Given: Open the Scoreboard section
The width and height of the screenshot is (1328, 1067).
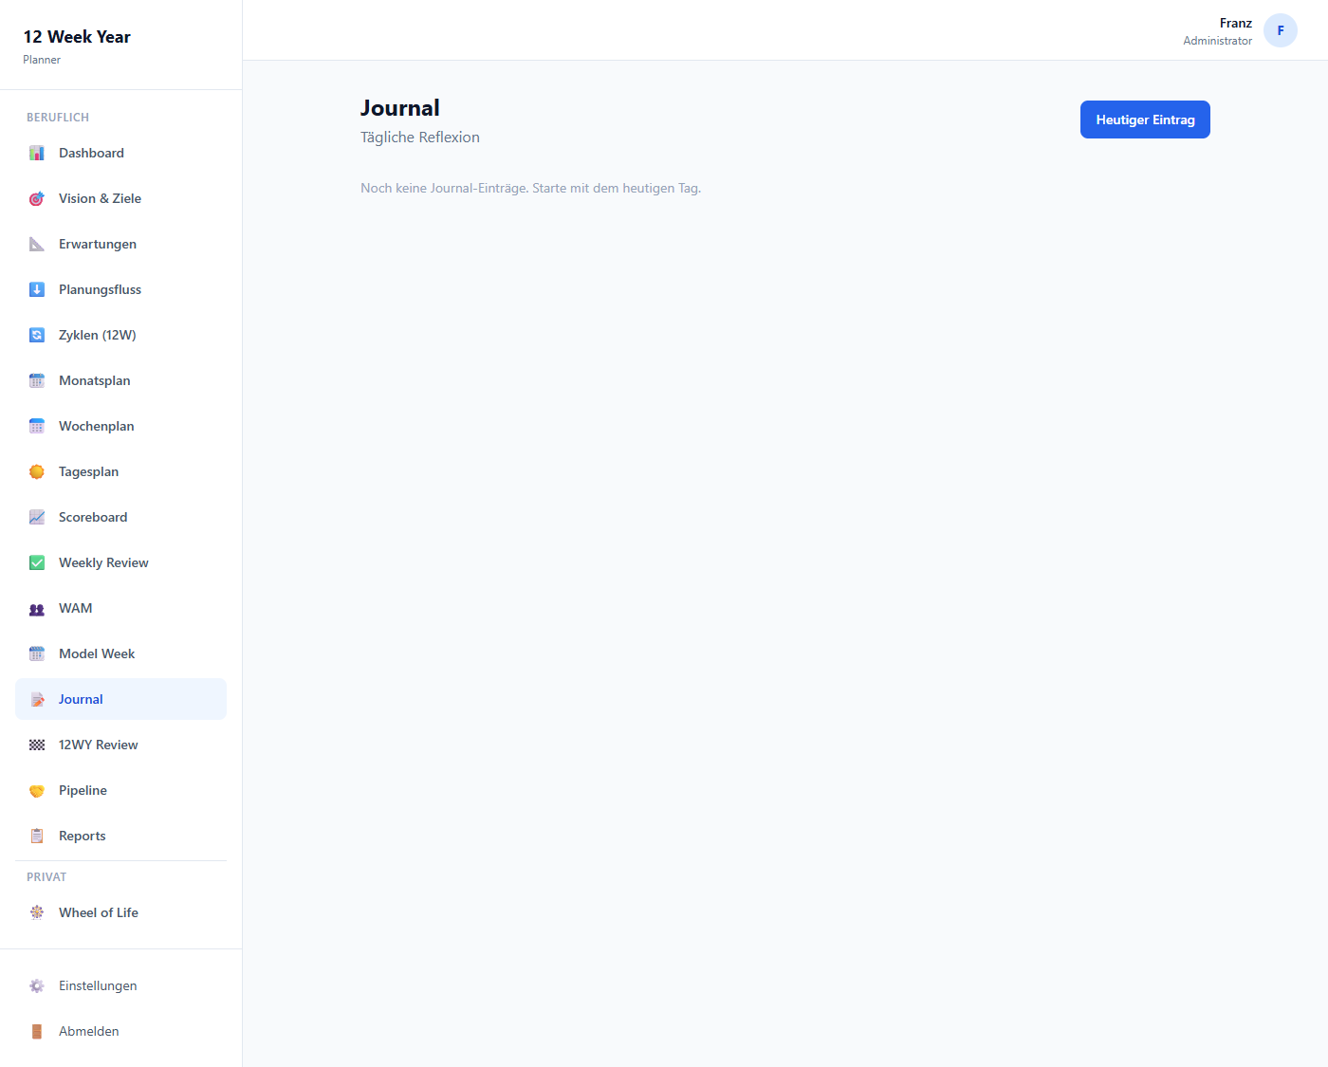Looking at the screenshot, I should pyautogui.click(x=92, y=518).
